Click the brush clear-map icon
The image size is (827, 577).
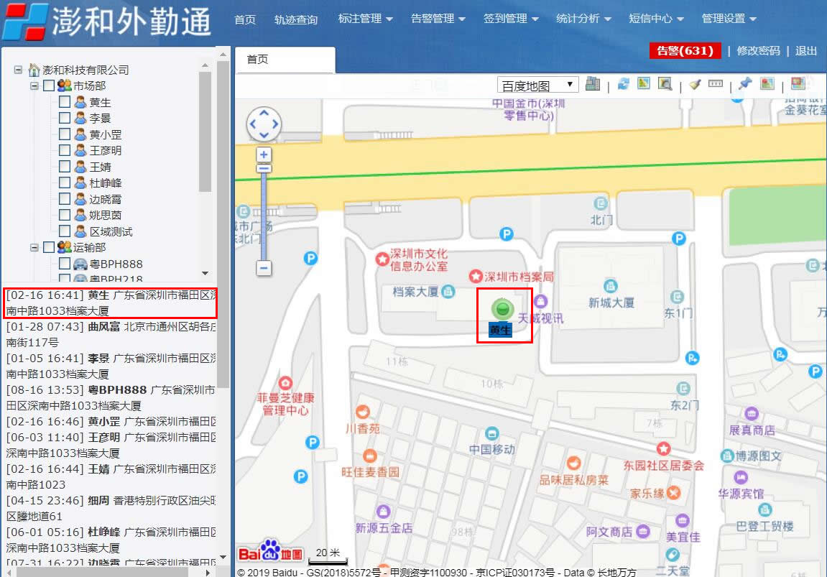[x=695, y=84]
